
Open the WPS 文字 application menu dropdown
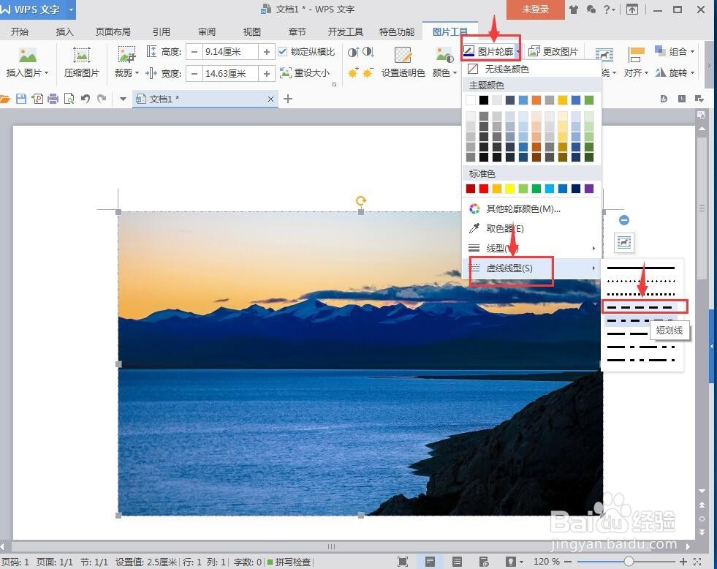[x=71, y=10]
